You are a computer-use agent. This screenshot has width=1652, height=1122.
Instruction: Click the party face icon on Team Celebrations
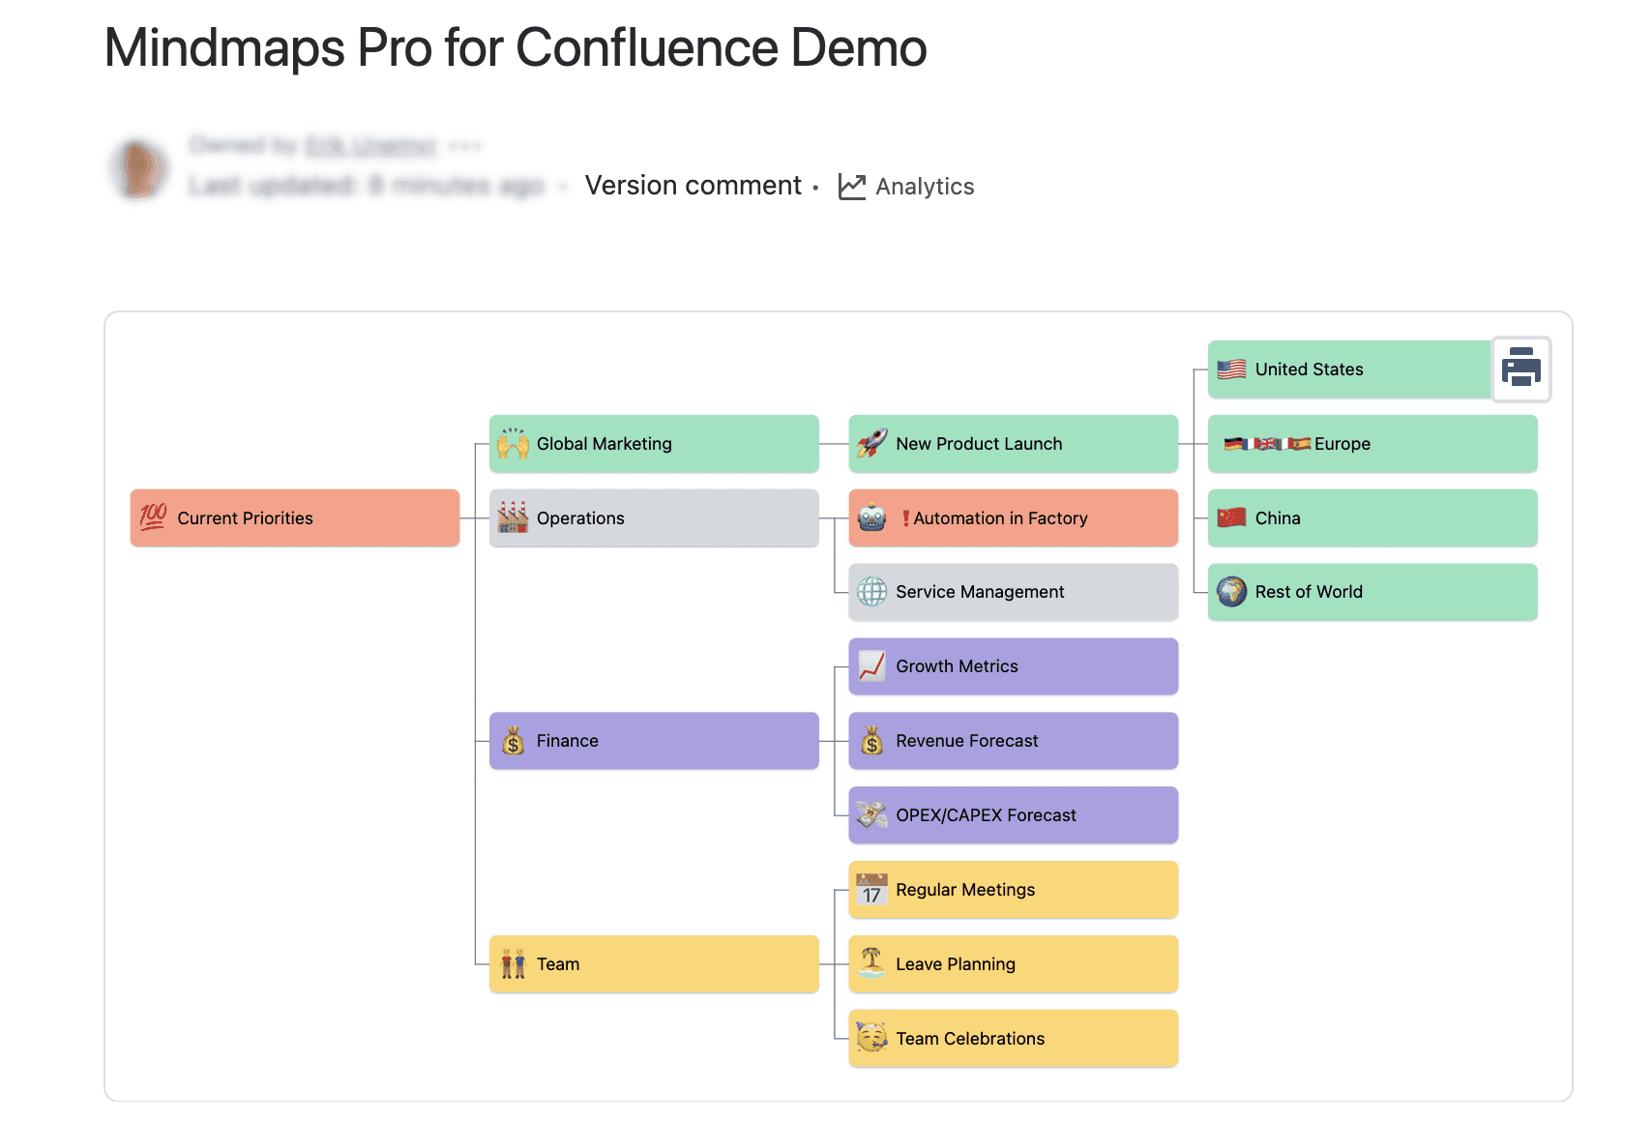click(x=872, y=1038)
